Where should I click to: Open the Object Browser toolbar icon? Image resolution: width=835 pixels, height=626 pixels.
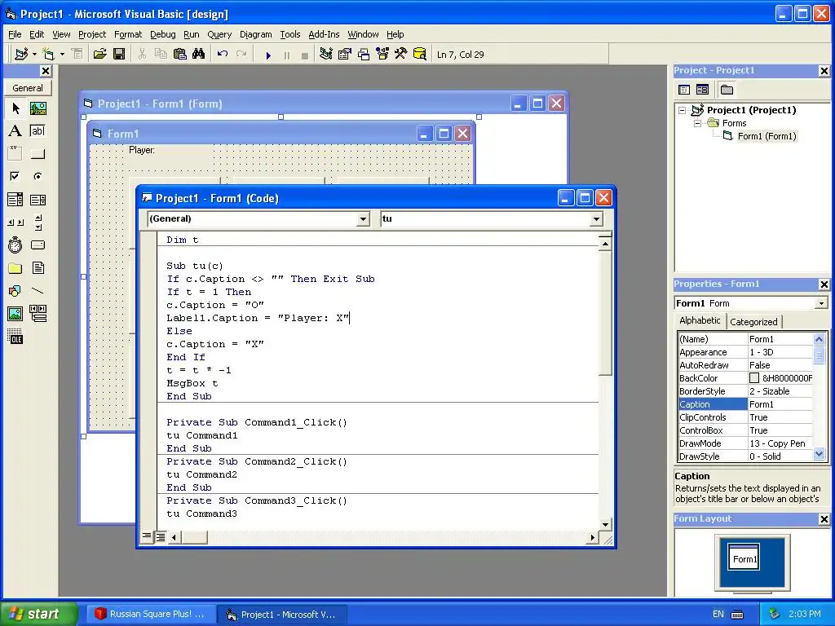382,55
